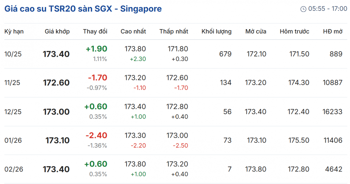Click the Thấp nhất column header

174,31
